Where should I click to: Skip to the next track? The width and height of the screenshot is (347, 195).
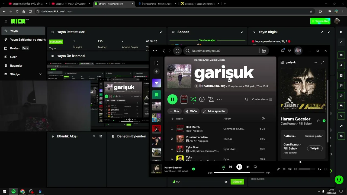pyautogui.click(x=248, y=167)
